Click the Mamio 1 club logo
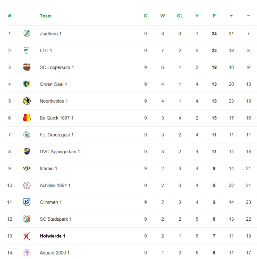 tap(27, 168)
